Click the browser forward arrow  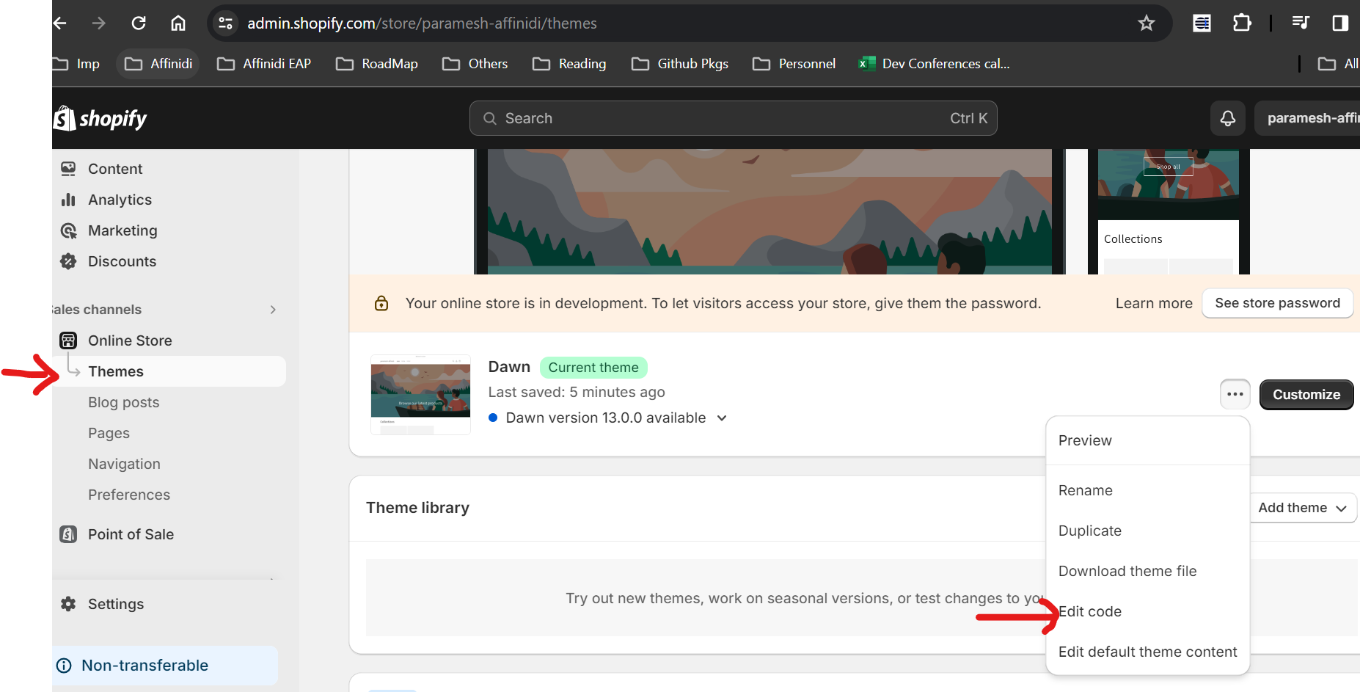(98, 23)
